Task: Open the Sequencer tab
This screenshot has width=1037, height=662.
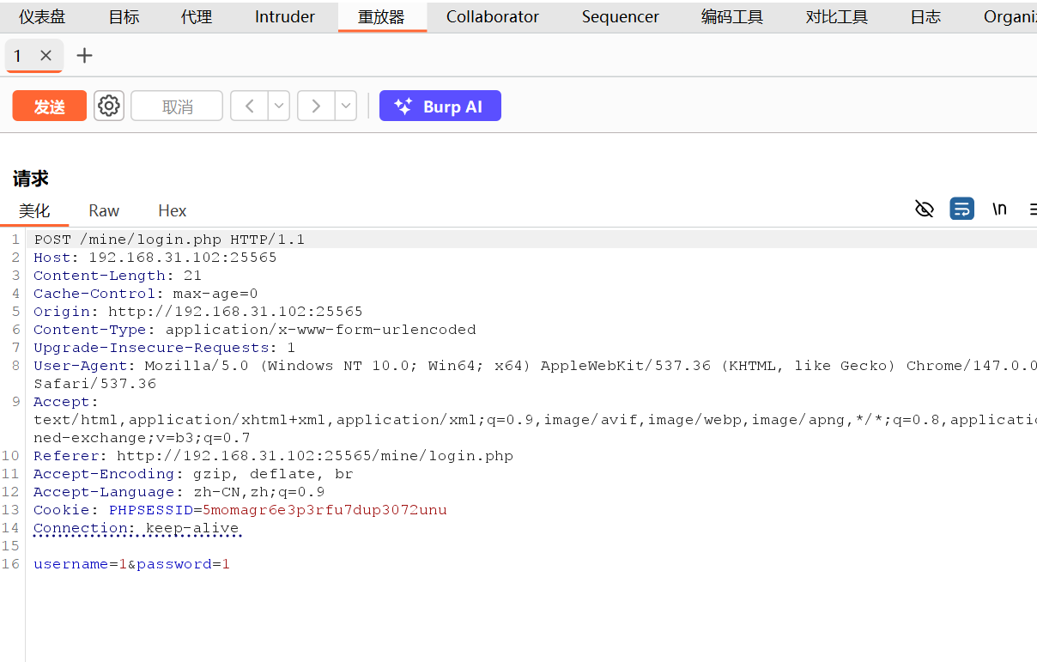Action: [621, 16]
